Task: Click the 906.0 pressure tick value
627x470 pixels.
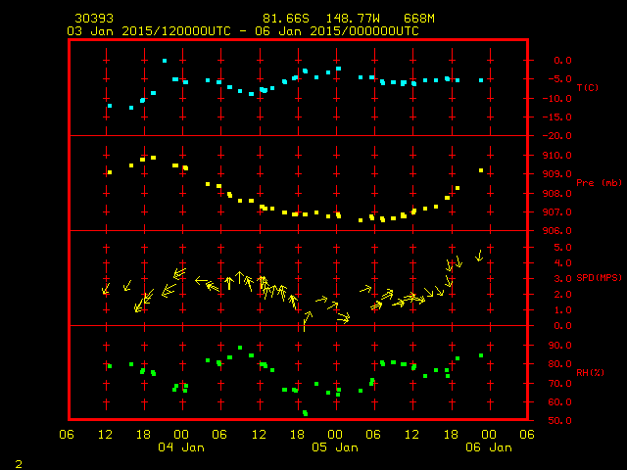Action: pyautogui.click(x=557, y=231)
